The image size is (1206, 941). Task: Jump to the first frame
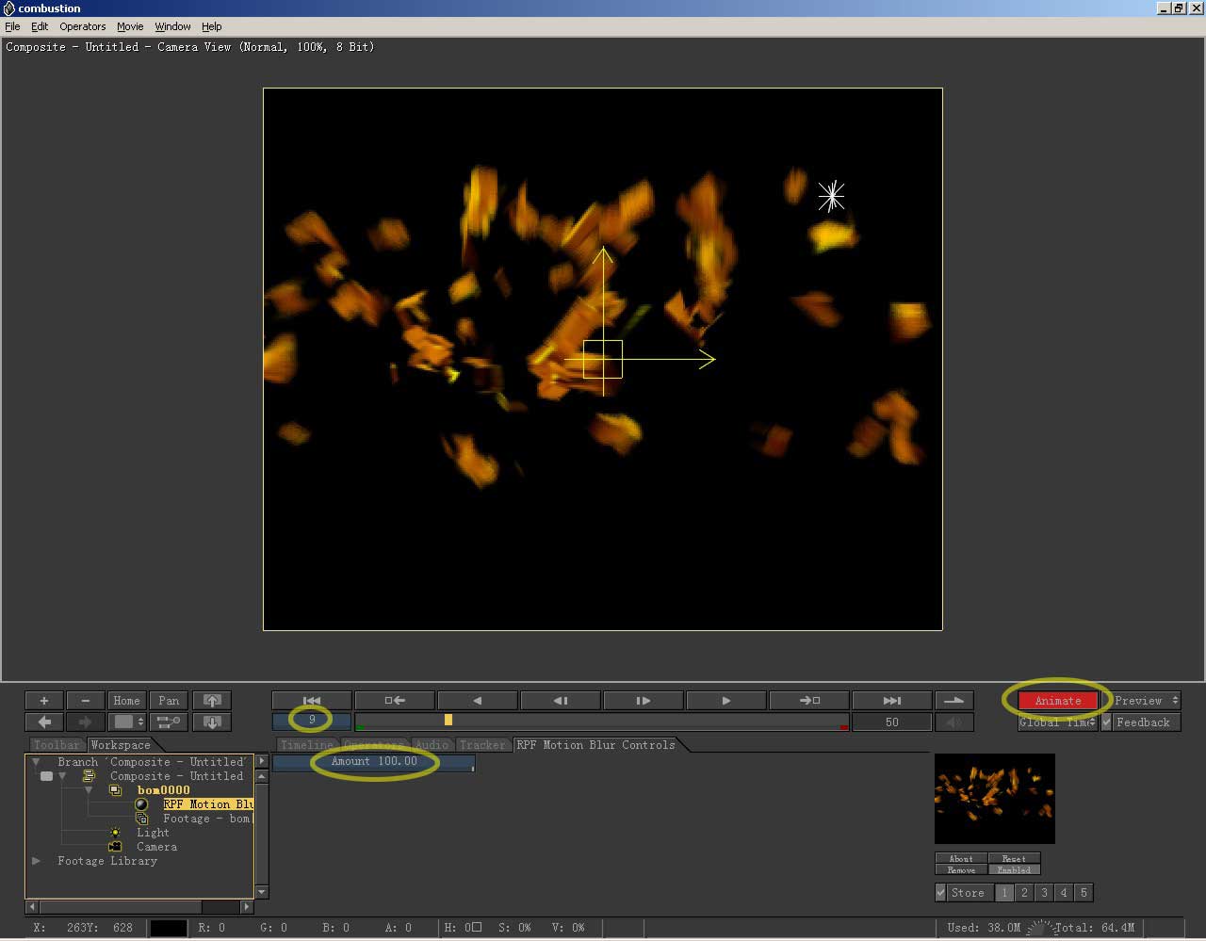coord(312,701)
